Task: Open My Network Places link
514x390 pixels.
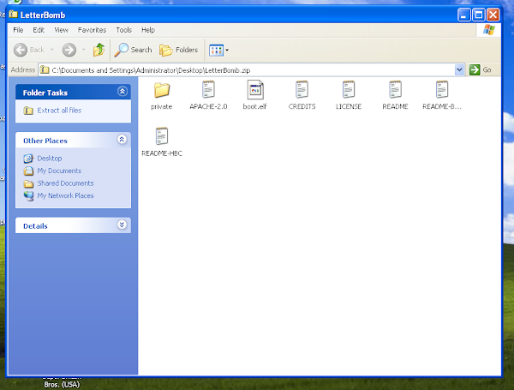Action: pyautogui.click(x=65, y=195)
